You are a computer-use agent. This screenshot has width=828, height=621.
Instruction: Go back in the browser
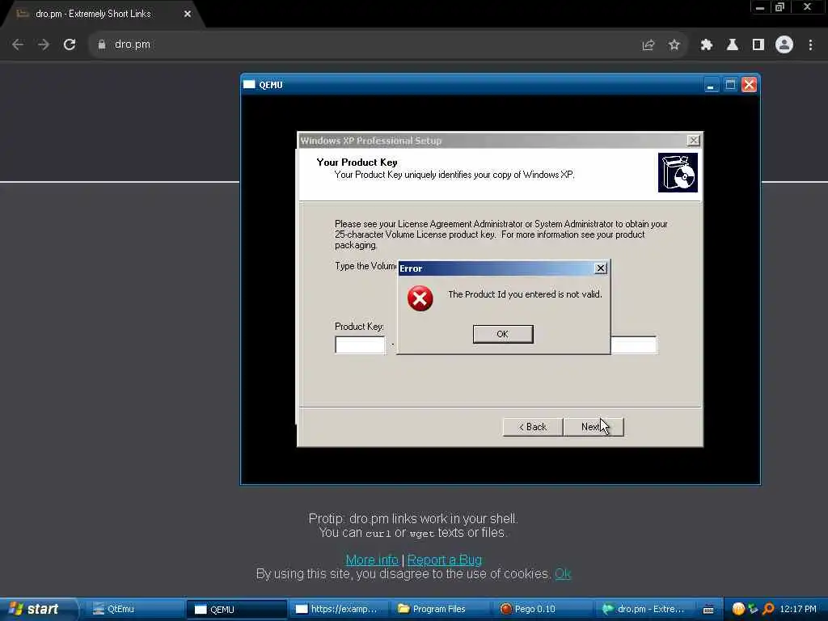tap(18, 44)
